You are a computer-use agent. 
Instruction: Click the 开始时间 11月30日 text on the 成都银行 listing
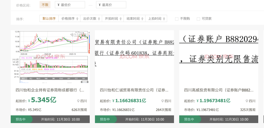pyautogui.click(x=60, y=119)
